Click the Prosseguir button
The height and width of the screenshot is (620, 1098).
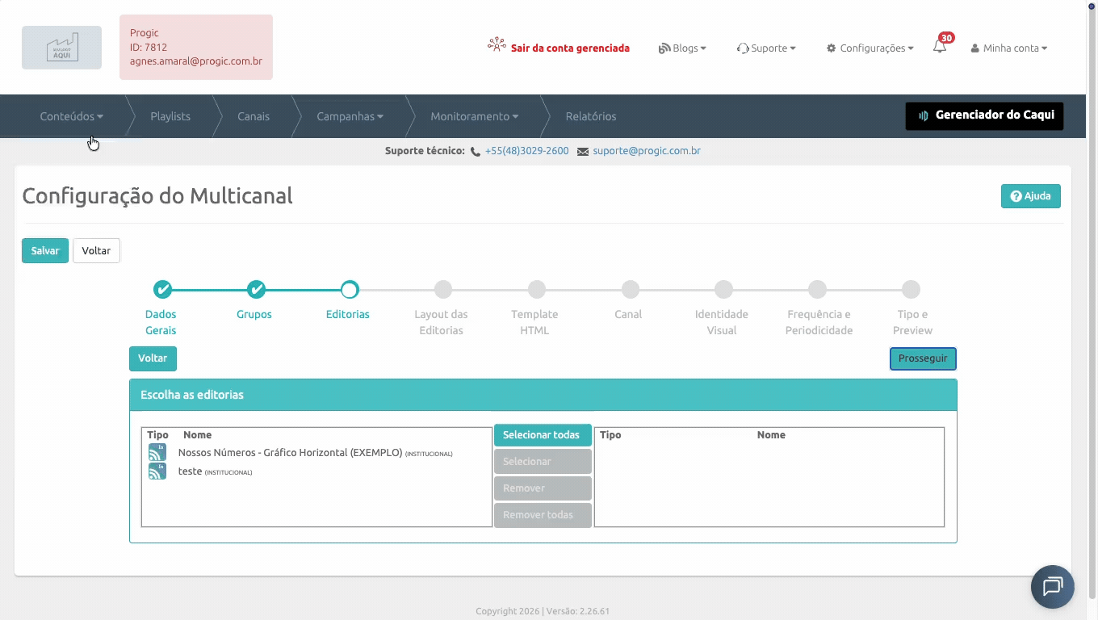tap(923, 358)
